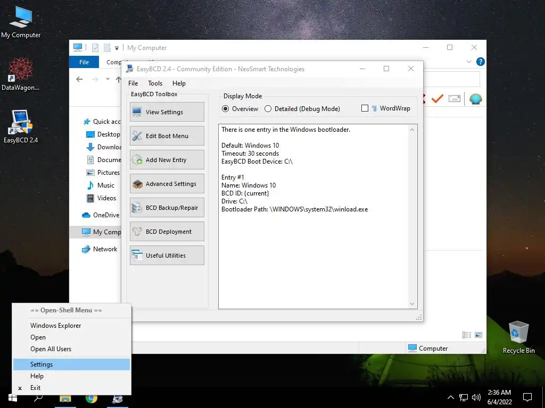Open the Edit Boot Menu section
Screen dimensions: 545x408
tap(167, 135)
